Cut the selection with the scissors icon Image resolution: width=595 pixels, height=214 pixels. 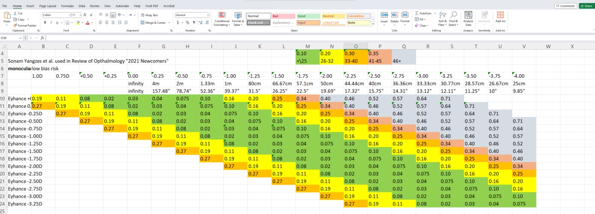click(16, 14)
